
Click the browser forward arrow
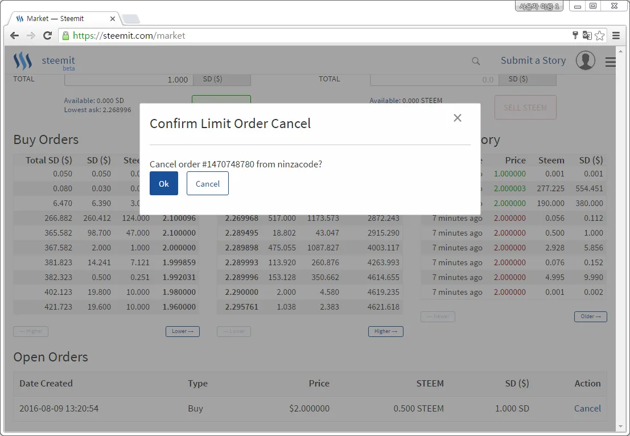click(x=31, y=36)
